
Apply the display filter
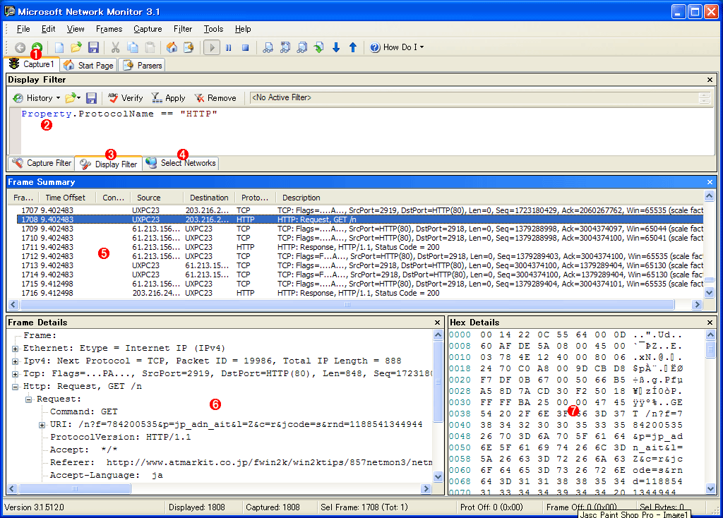[x=168, y=98]
